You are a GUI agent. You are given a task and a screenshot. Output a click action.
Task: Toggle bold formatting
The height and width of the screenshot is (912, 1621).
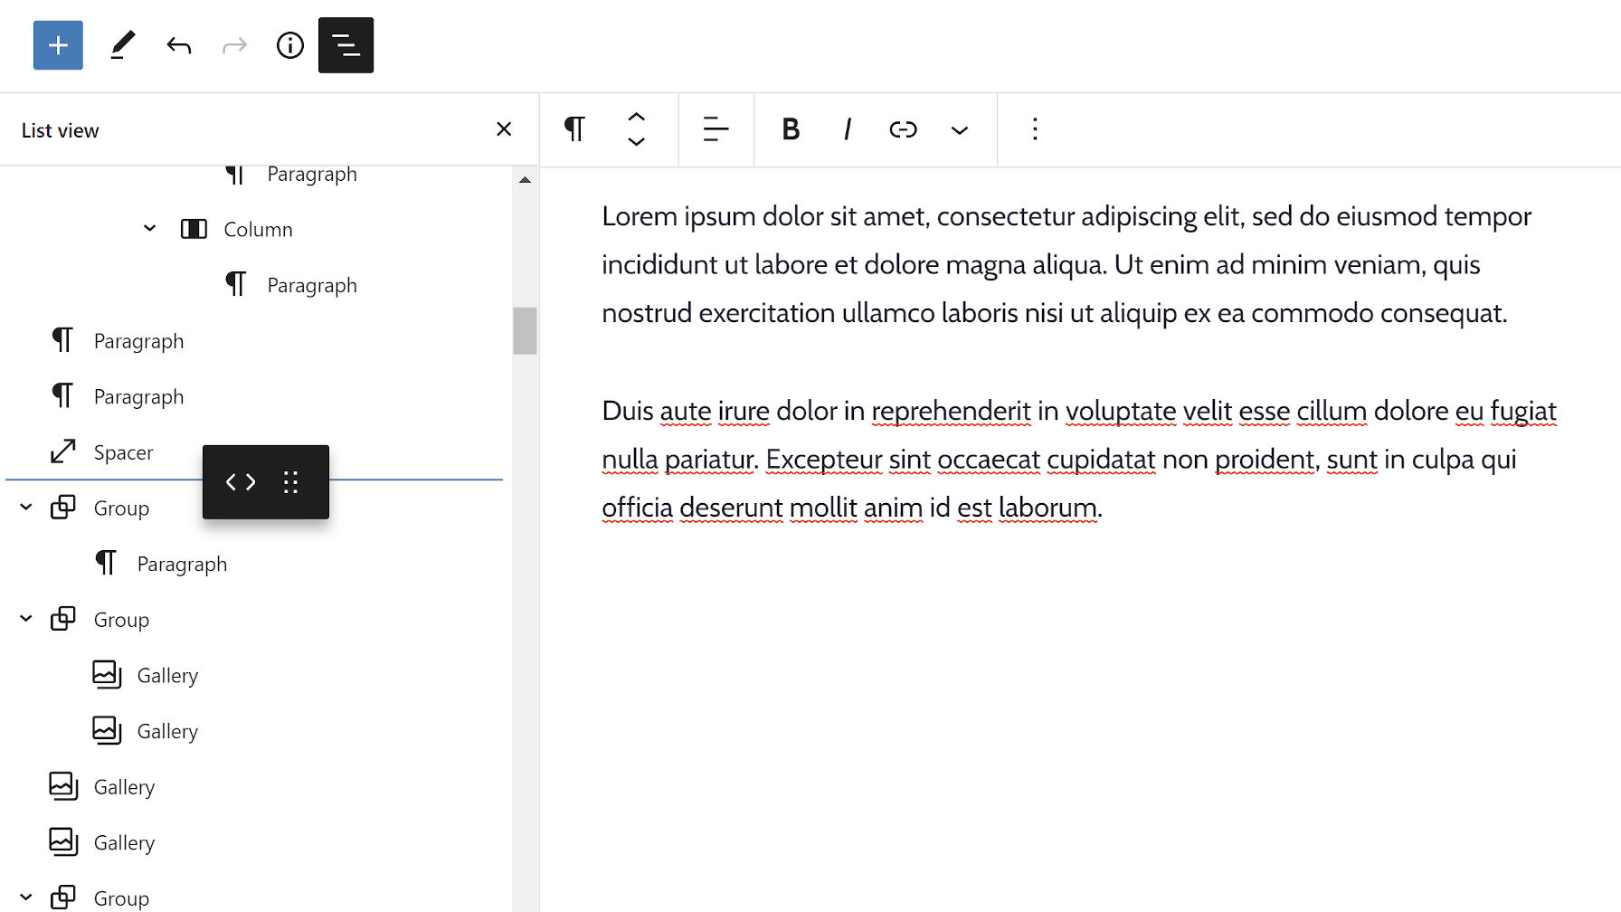click(x=791, y=129)
